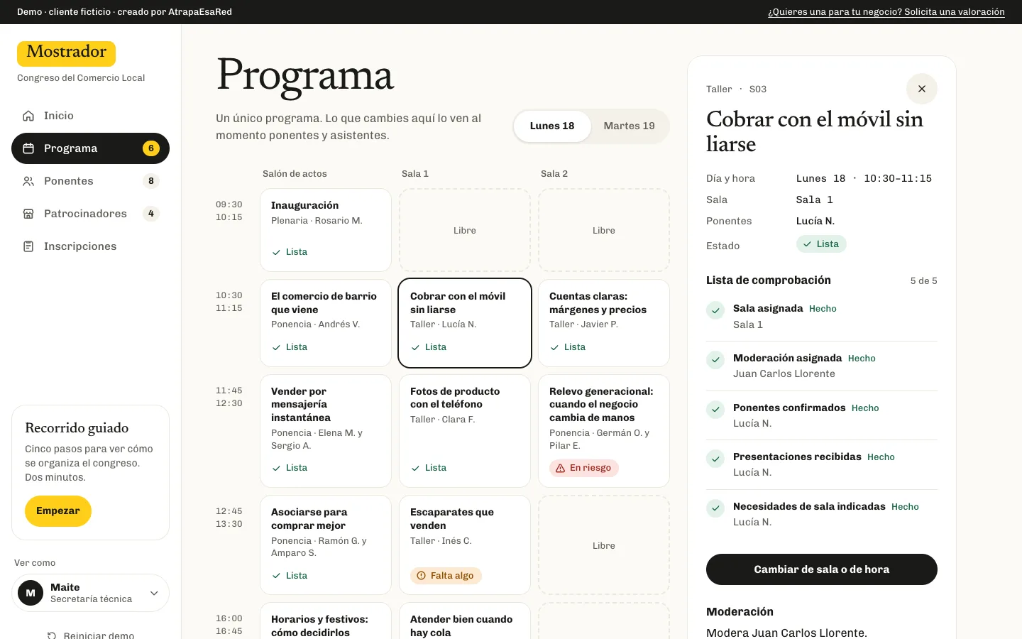Image resolution: width=1022 pixels, height=639 pixels.
Task: Toggle the Presentaciones recibidas check item
Action: click(x=715, y=459)
